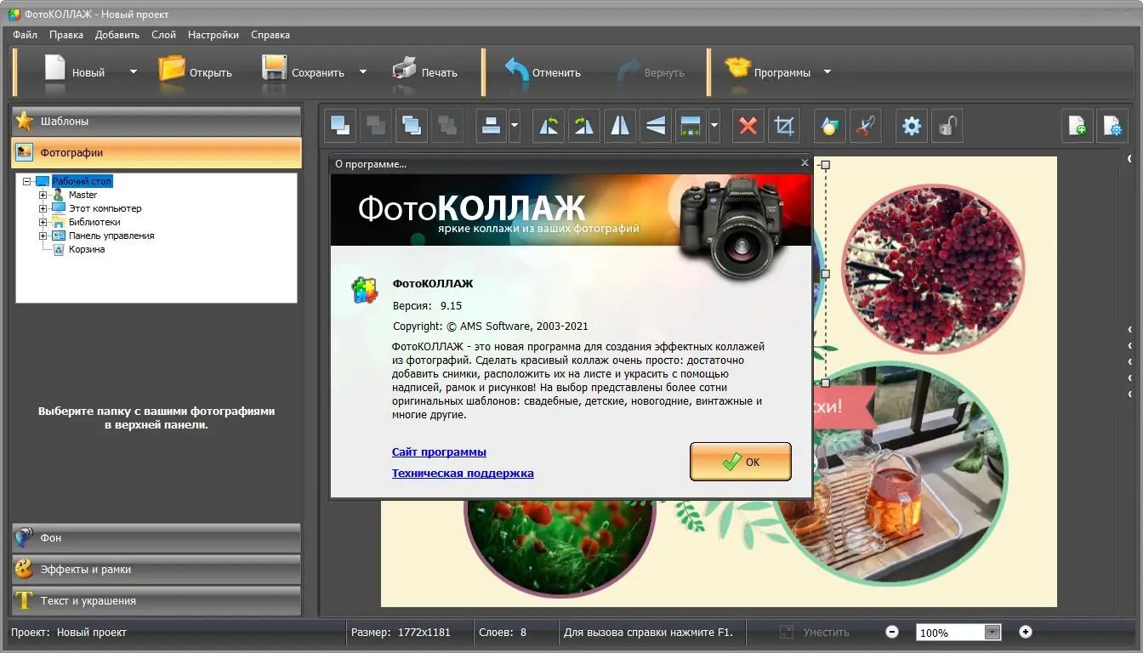This screenshot has height=653, width=1143.
Task: Open the Сохранить dropdown arrow
Action: (x=362, y=71)
